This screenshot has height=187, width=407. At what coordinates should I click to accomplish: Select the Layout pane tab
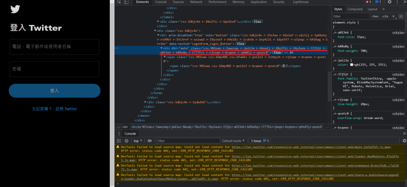coord(372,9)
